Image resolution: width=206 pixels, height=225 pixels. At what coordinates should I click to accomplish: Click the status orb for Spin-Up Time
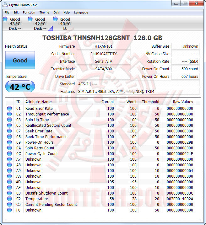[x=9, y=120]
